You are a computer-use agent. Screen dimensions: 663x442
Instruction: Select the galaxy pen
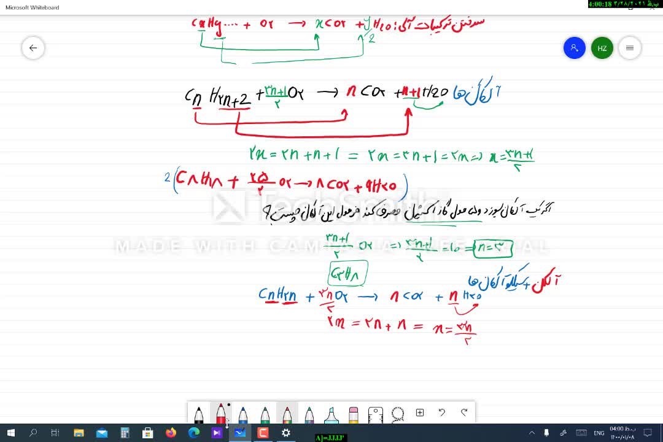click(x=309, y=414)
